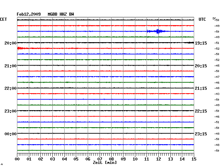Select the 22:15 UTC time label

click(x=201, y=111)
